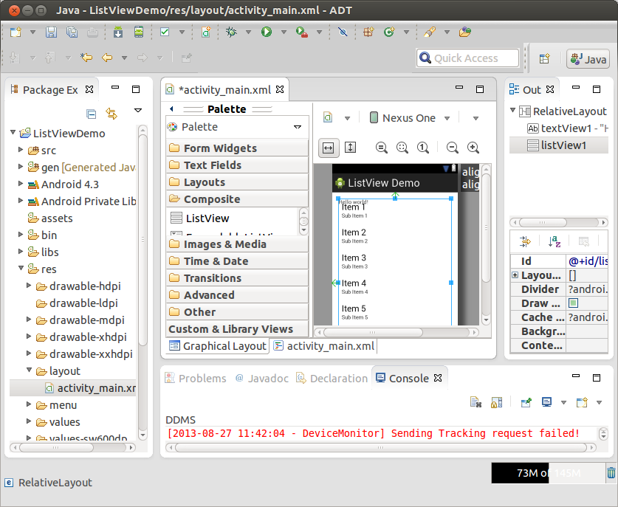Pin the Console view
The height and width of the screenshot is (507, 618).
click(527, 401)
